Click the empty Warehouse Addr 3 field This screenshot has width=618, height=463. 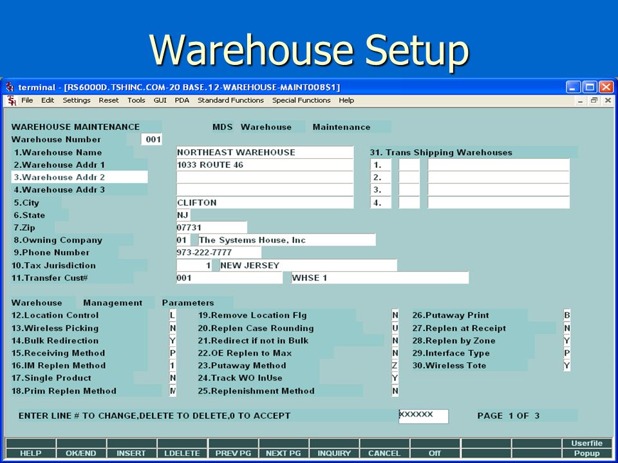click(265, 190)
